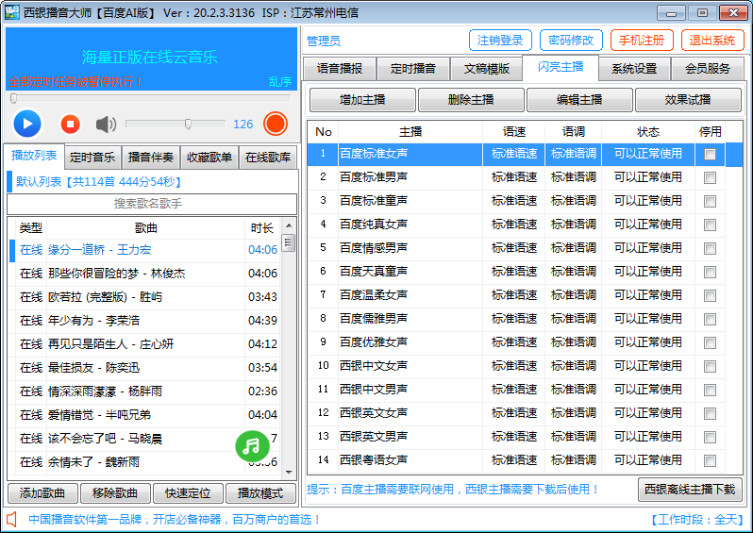The width and height of the screenshot is (753, 533).
Task: Select song 那些你很冒险的梦 - 林俊杰
Action: click(x=143, y=274)
